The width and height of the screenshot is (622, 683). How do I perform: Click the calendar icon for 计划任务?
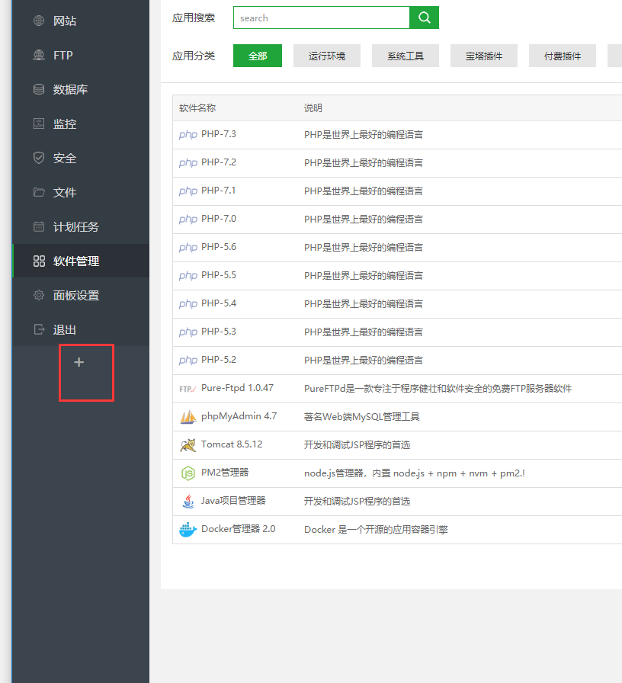click(x=39, y=226)
